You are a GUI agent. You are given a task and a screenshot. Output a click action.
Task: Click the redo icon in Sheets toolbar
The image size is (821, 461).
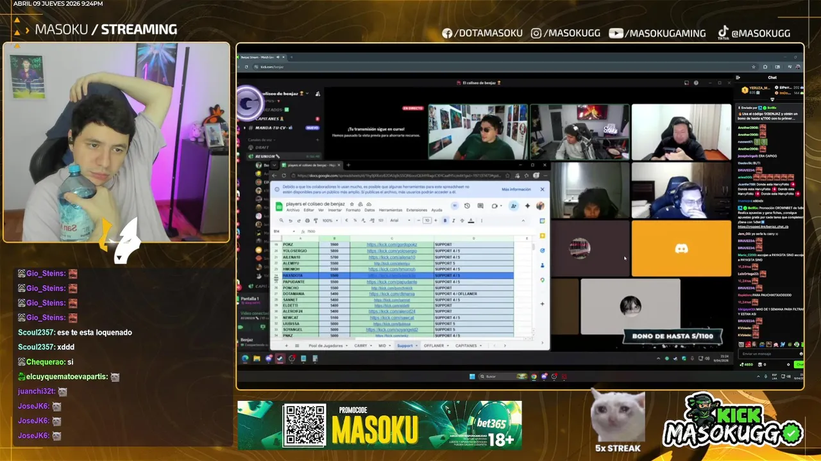pos(298,220)
